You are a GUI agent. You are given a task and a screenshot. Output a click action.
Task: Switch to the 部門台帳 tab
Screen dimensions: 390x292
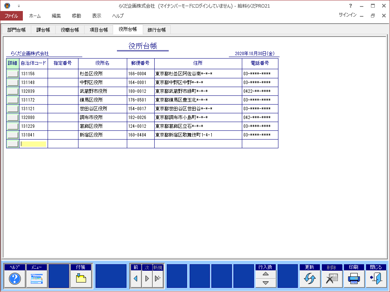[16, 30]
